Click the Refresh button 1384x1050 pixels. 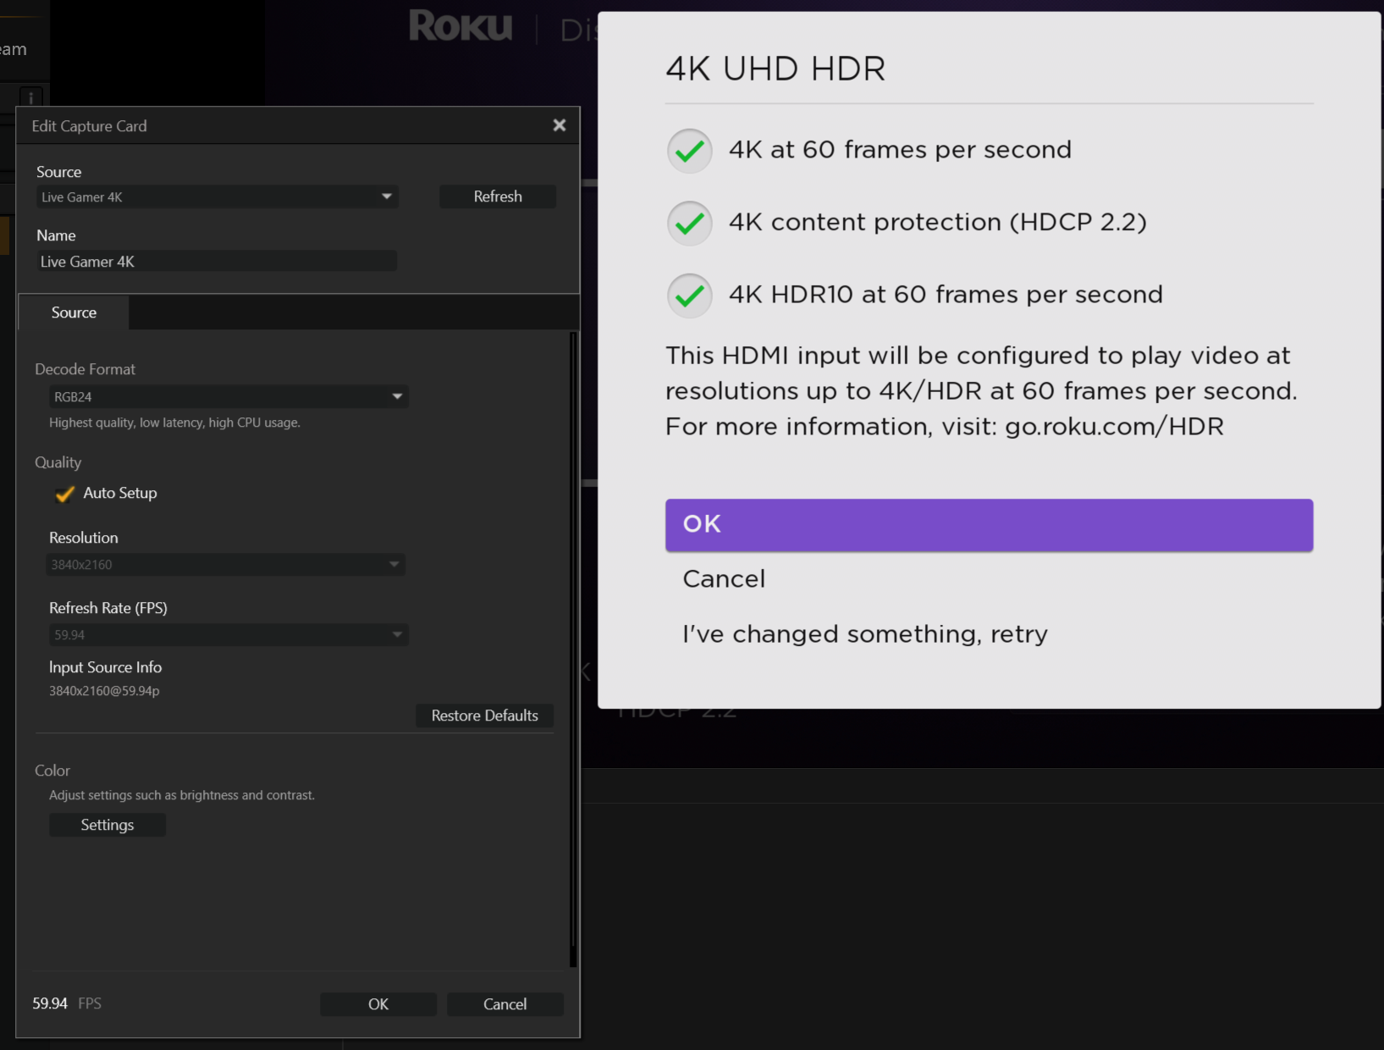coord(498,196)
